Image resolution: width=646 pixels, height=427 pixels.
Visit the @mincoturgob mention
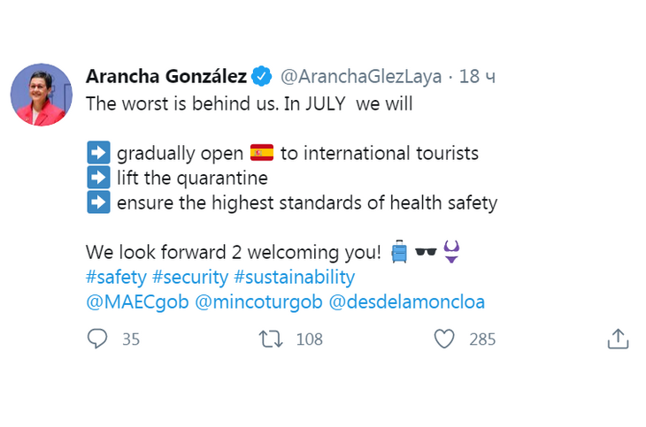[257, 301]
